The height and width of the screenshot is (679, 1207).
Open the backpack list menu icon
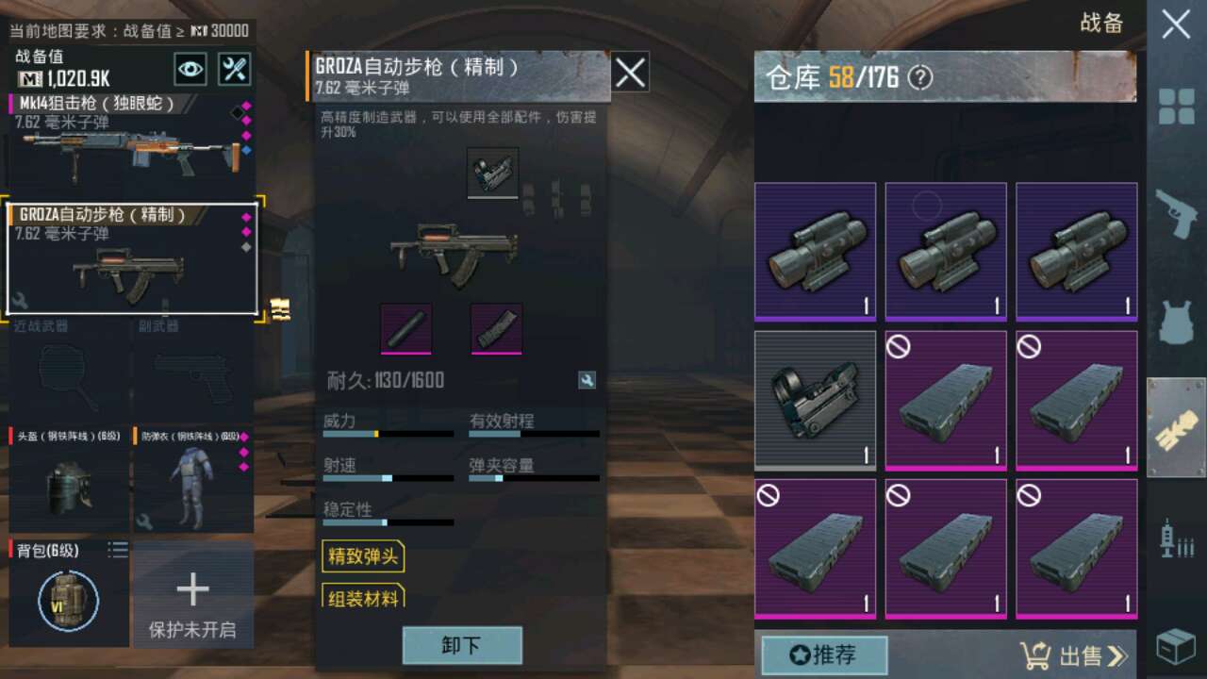(117, 549)
